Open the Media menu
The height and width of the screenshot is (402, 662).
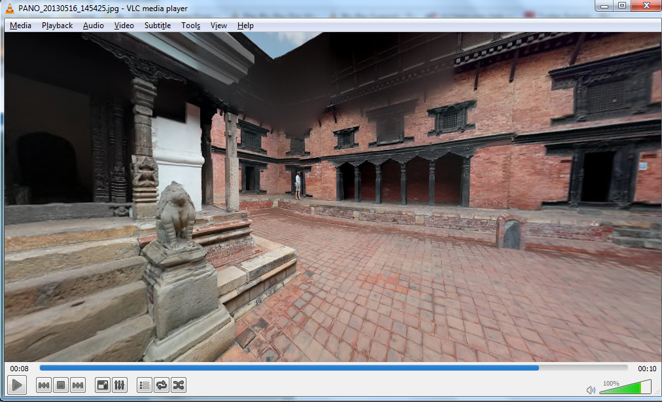(20, 26)
